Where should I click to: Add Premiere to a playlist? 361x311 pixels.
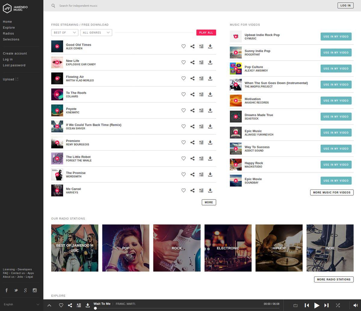point(201,142)
